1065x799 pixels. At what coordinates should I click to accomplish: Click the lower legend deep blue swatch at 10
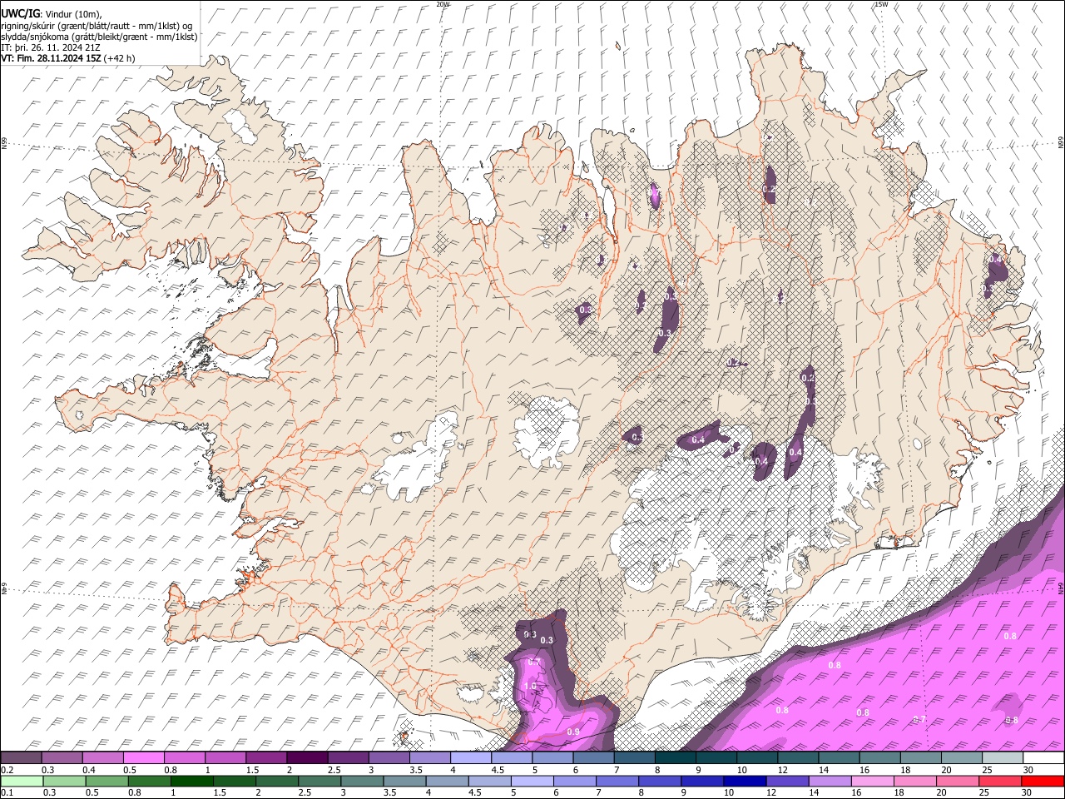tap(744, 781)
